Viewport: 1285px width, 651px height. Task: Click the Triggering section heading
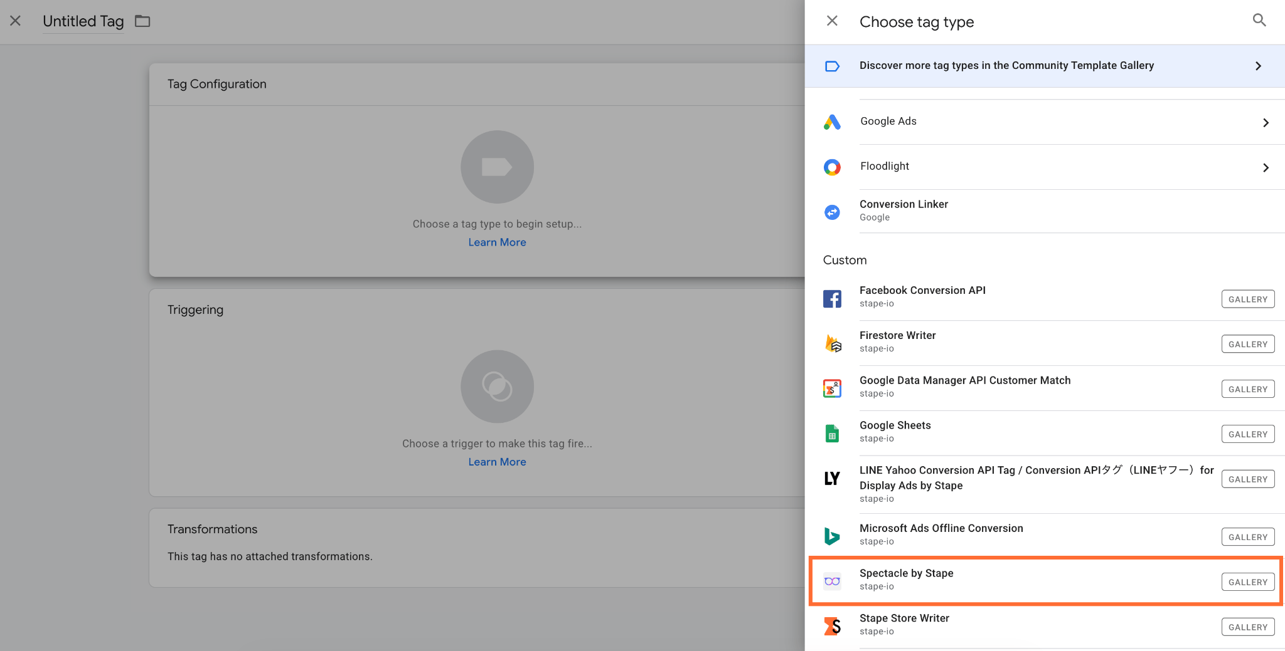point(195,310)
